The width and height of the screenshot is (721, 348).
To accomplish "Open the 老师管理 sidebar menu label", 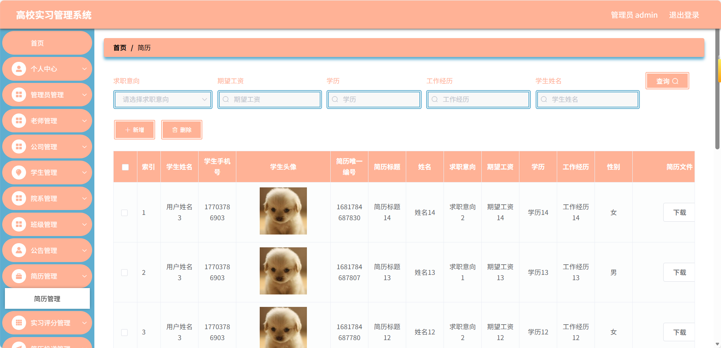I will [x=44, y=121].
